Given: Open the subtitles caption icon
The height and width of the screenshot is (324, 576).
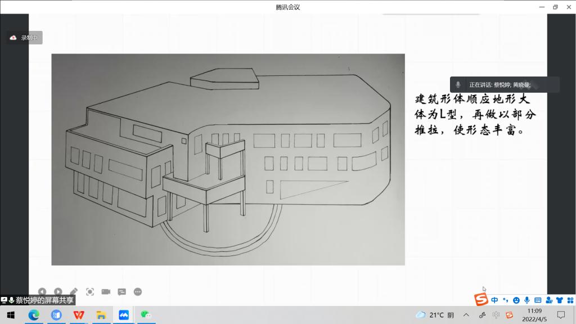Looking at the screenshot, I should click(121, 292).
